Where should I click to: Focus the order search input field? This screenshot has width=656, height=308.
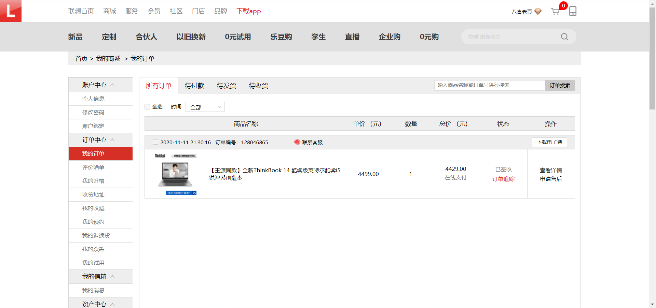(490, 85)
